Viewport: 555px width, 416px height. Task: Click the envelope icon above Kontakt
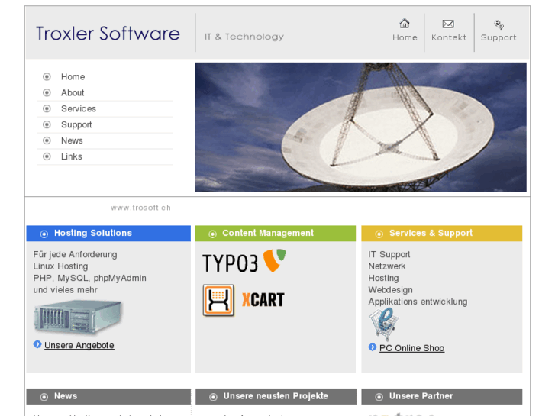coord(448,24)
